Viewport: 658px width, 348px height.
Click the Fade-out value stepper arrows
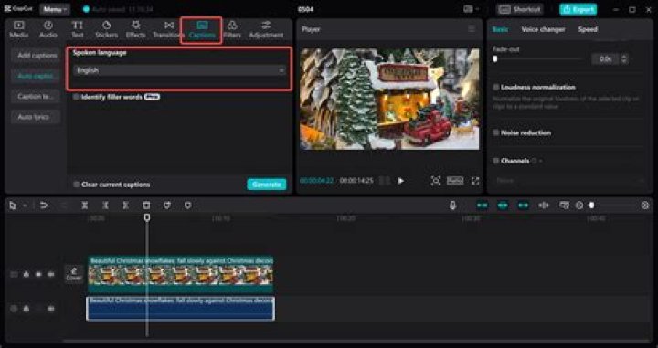[624, 59]
